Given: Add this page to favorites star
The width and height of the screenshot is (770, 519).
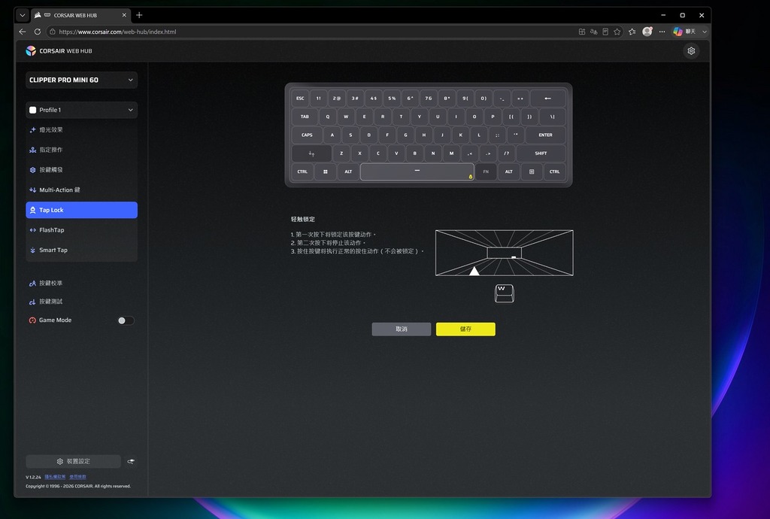Looking at the screenshot, I should pyautogui.click(x=617, y=32).
